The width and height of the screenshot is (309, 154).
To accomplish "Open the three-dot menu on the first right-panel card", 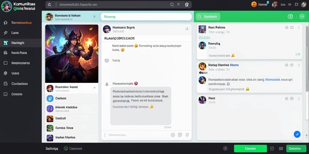I will [x=299, y=27].
